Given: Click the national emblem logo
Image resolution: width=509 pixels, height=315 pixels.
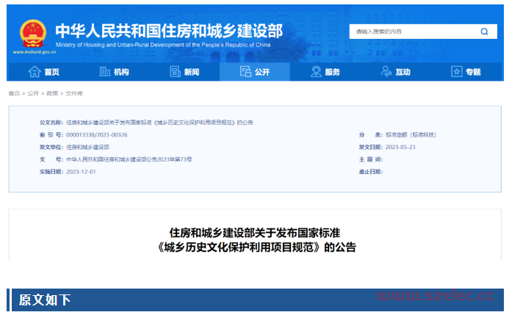Looking at the screenshot, I should pyautogui.click(x=33, y=34).
